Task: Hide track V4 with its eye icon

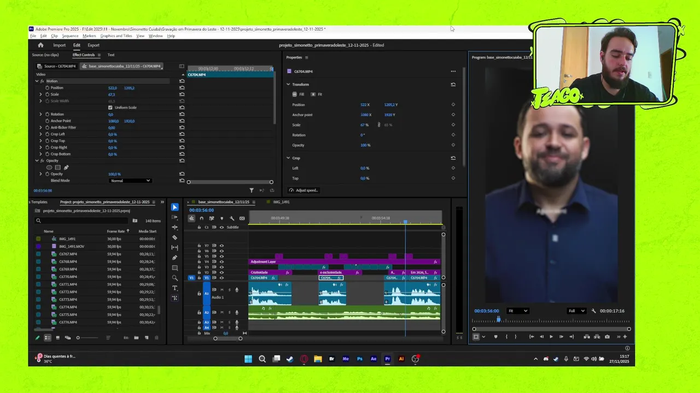Action: [x=221, y=262]
